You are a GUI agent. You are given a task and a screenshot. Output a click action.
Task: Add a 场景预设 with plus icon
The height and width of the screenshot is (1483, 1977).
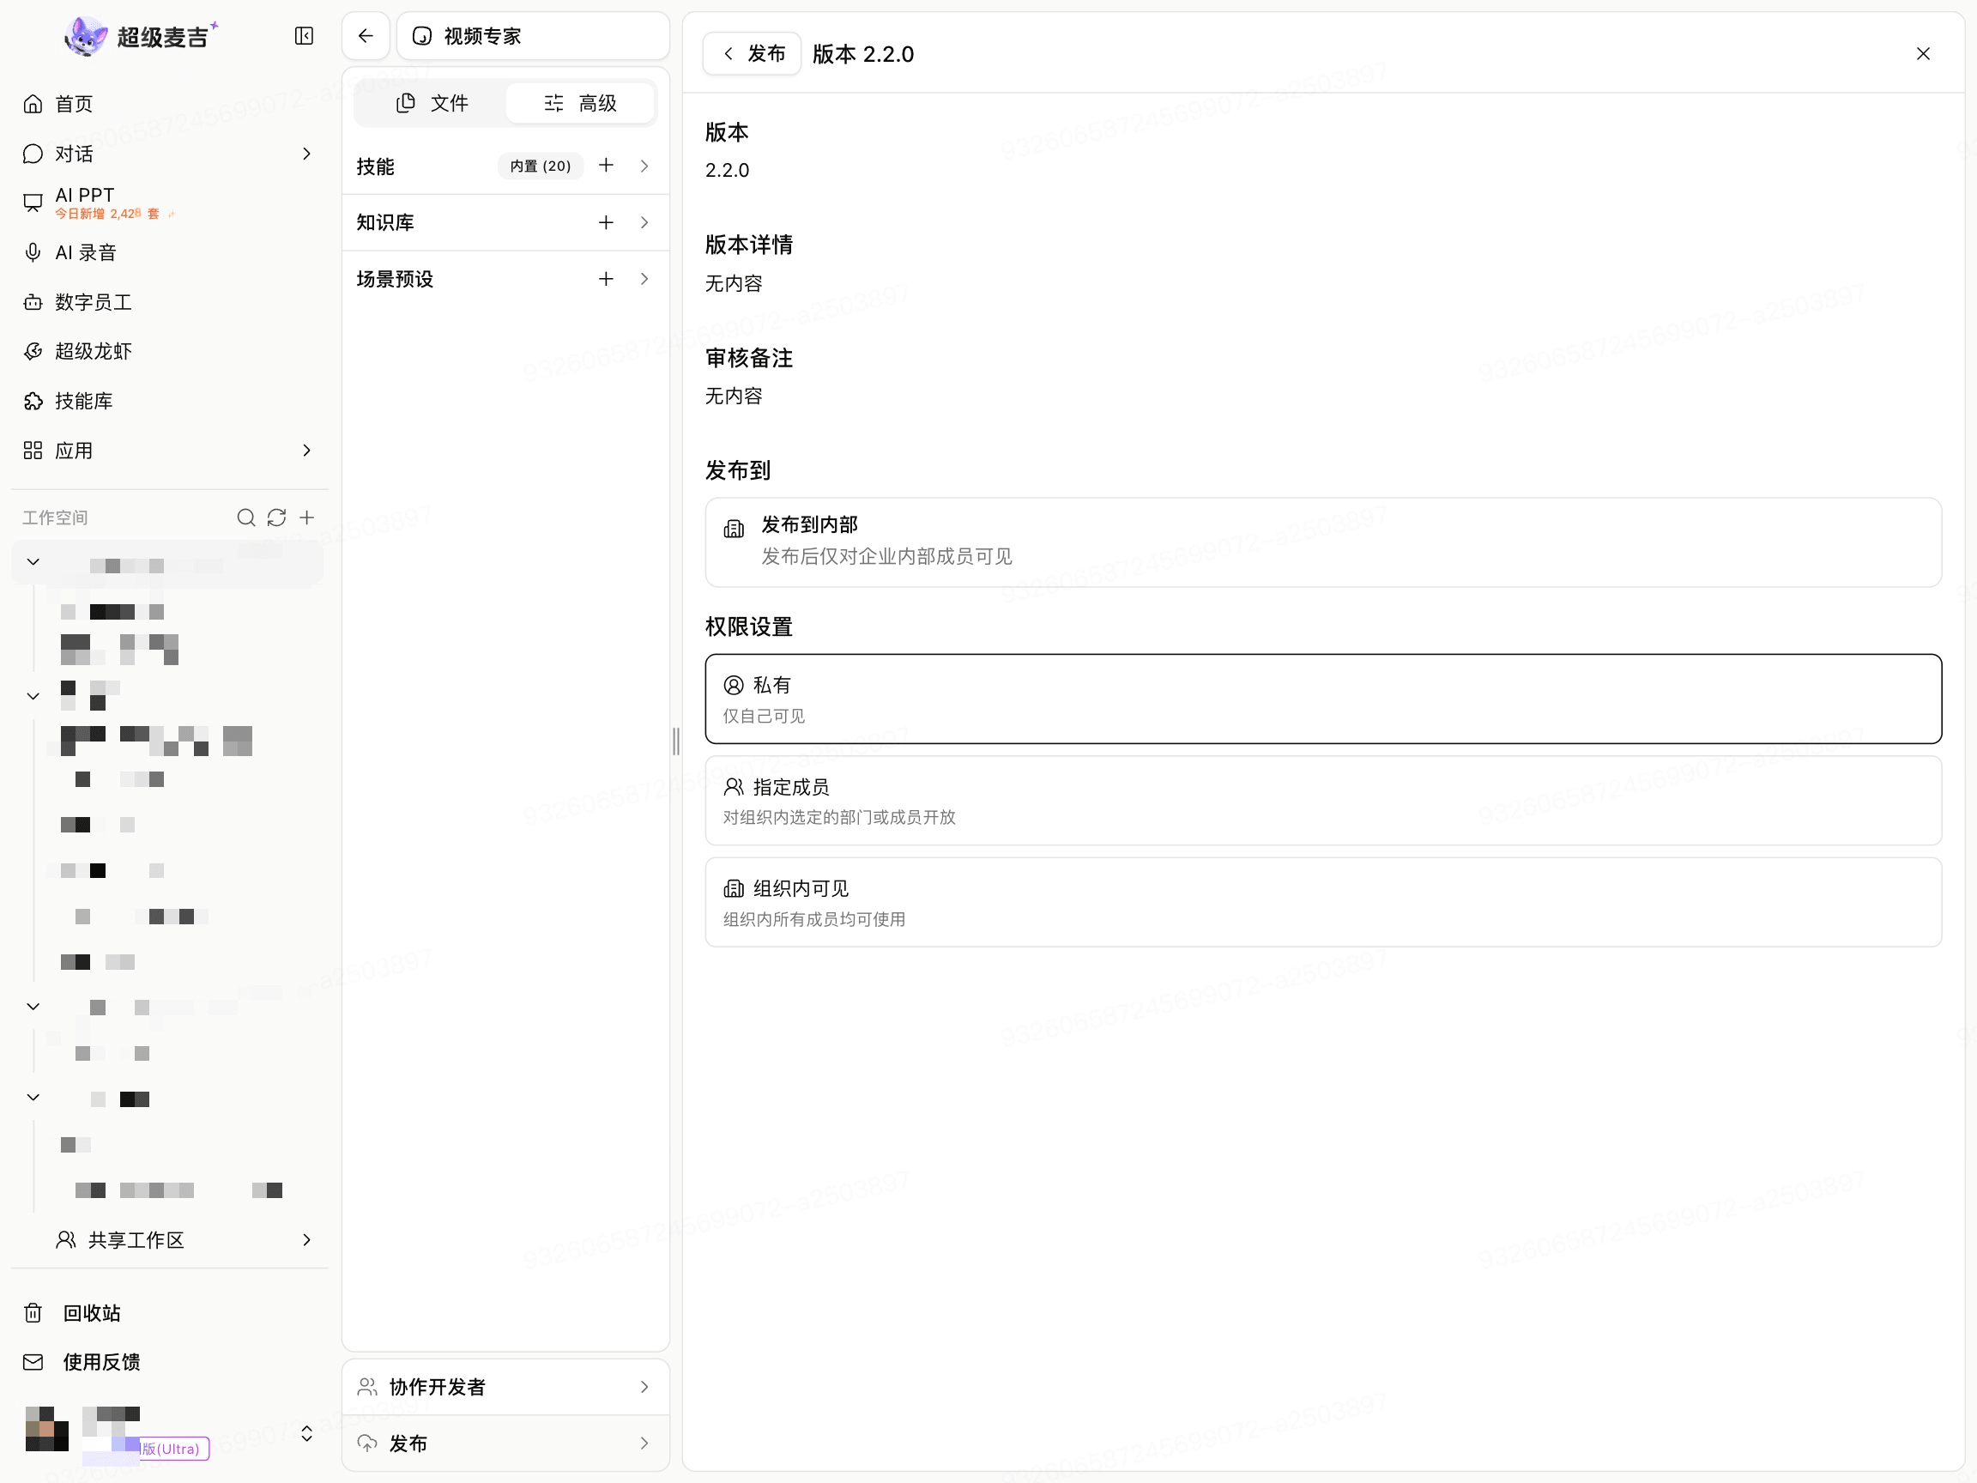[606, 279]
